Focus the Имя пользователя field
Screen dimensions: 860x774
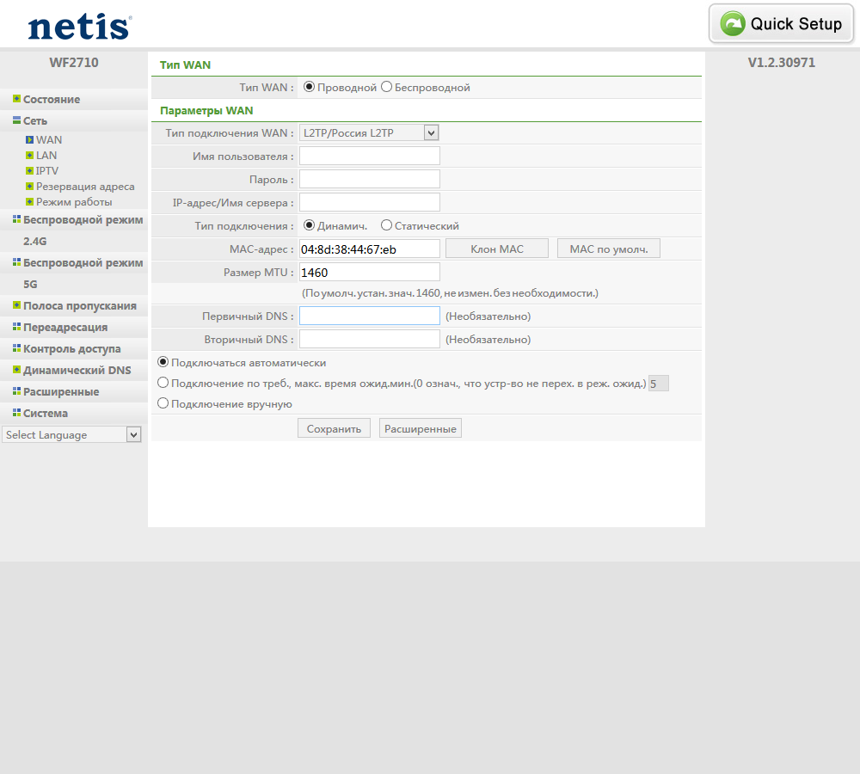pos(370,156)
